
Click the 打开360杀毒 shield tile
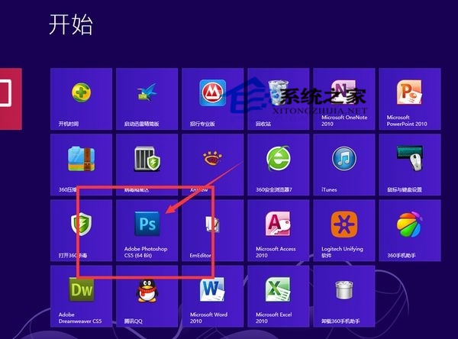click(x=81, y=229)
